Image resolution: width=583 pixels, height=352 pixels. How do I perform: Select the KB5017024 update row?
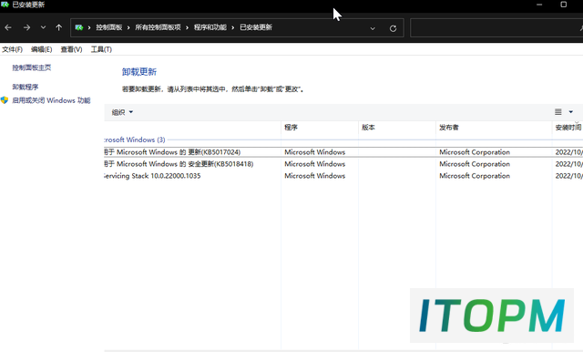coord(343,152)
